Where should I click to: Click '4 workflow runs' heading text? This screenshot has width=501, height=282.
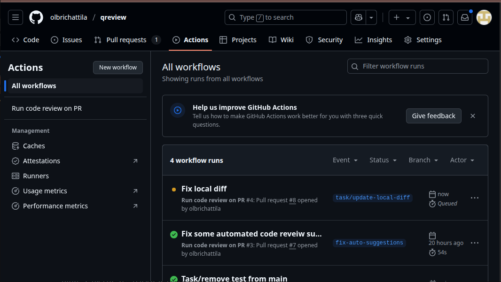[x=196, y=160]
